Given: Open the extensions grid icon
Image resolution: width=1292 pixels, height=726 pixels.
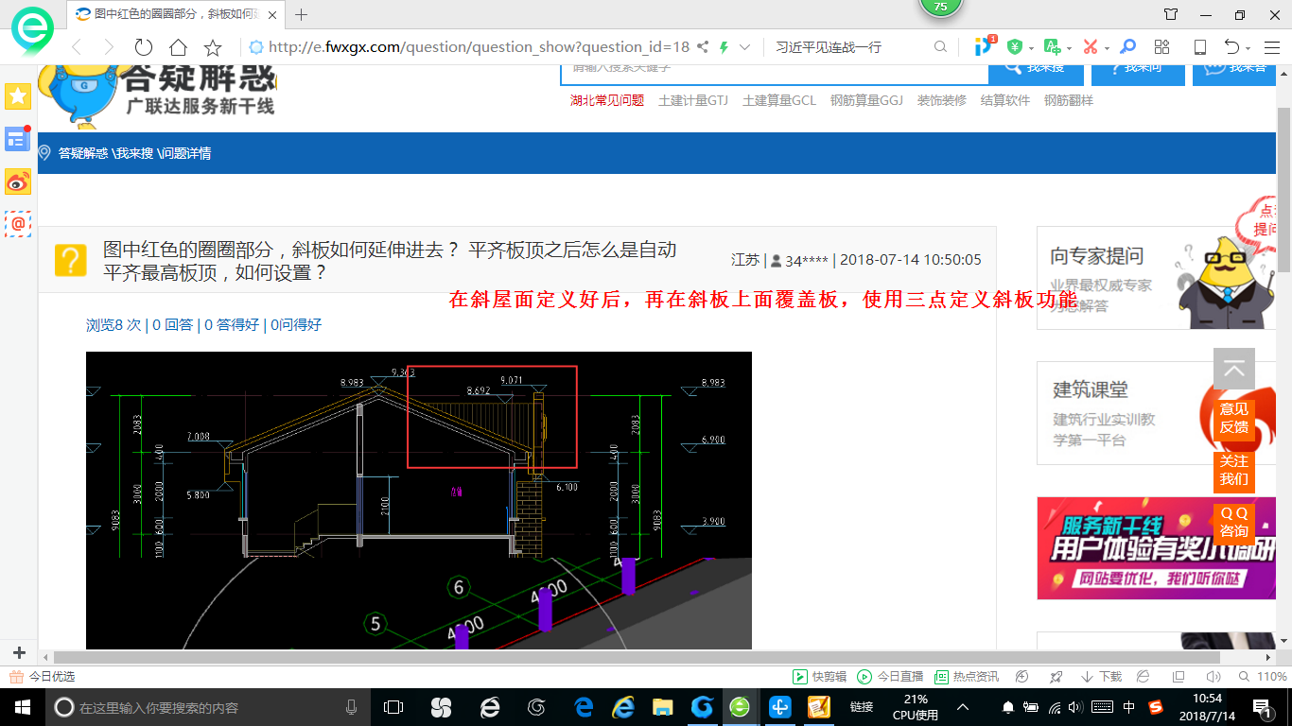Looking at the screenshot, I should (x=1162, y=46).
